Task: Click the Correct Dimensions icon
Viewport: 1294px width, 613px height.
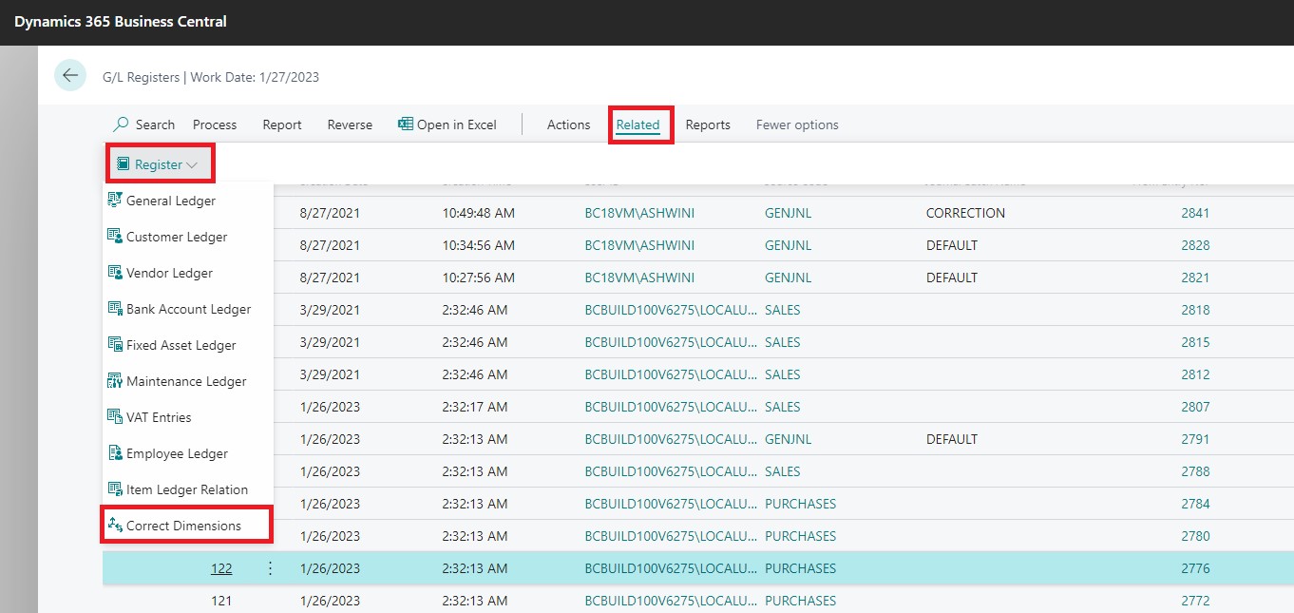Action: pos(115,526)
